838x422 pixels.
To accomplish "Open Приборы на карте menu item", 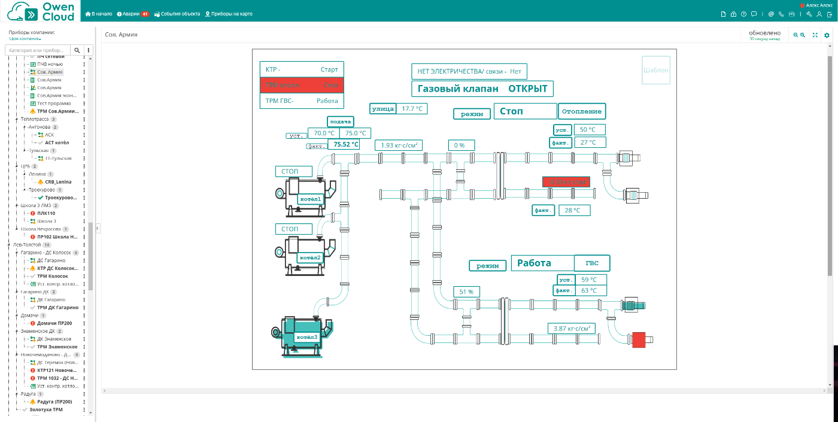I will (x=229, y=14).
